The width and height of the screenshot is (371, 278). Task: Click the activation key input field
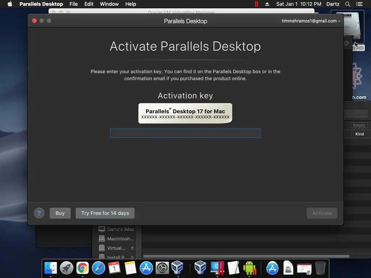pos(185,133)
